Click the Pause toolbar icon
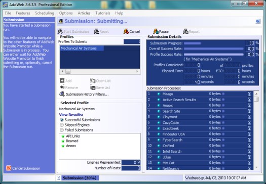Screen dimensions: 266x184 (x=156, y=31)
